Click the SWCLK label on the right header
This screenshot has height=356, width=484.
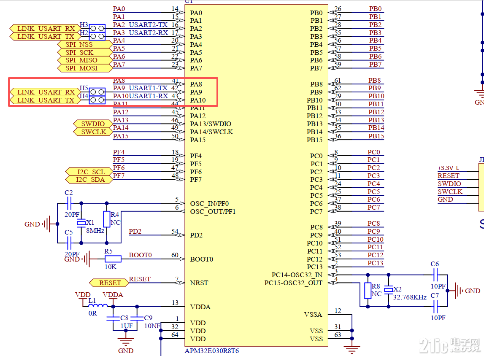point(450,191)
